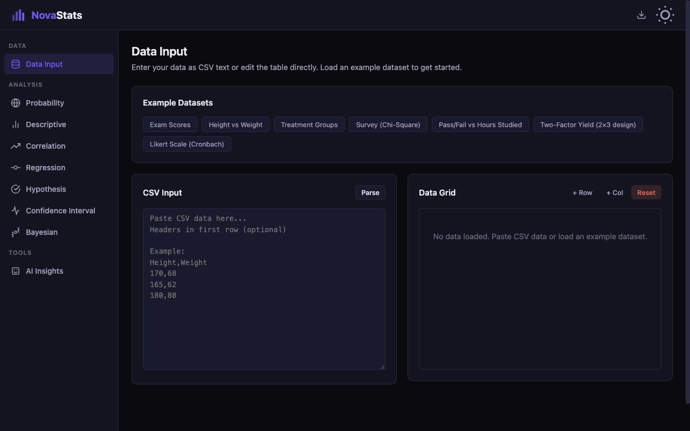Click the Regression line-node icon
Image resolution: width=690 pixels, height=431 pixels.
(16, 168)
